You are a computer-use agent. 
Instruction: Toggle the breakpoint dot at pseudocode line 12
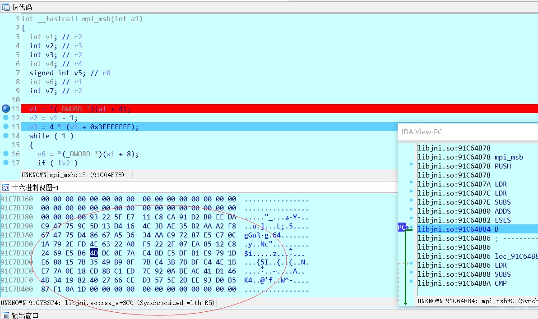coord(6,118)
